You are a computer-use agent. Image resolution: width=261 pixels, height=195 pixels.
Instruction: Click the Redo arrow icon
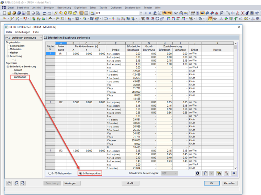pyautogui.click(x=49, y=13)
